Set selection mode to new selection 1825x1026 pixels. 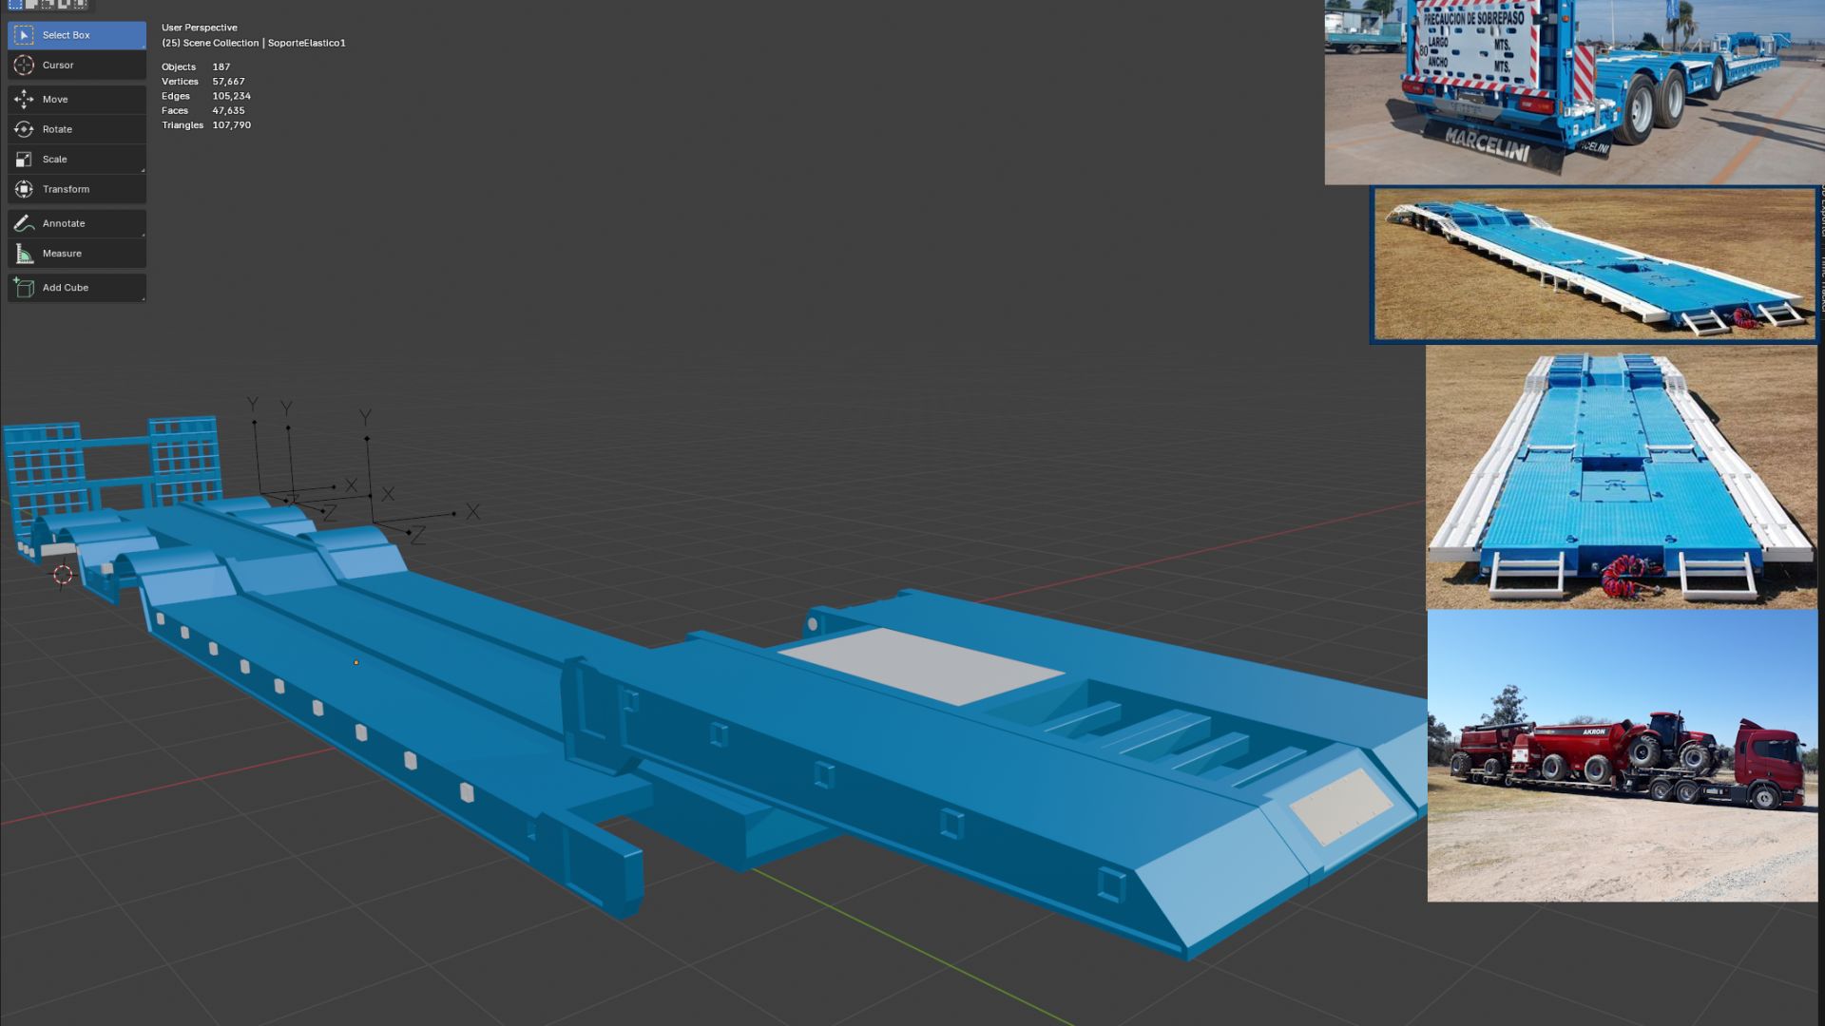[x=15, y=4]
